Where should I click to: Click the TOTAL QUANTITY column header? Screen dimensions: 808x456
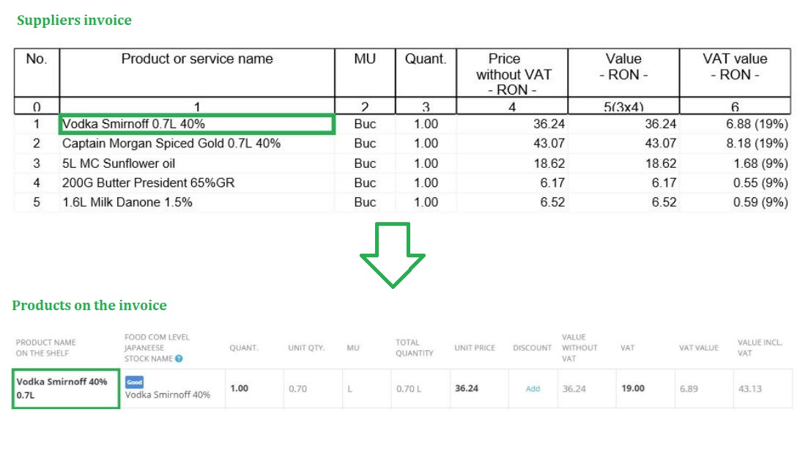(x=415, y=347)
